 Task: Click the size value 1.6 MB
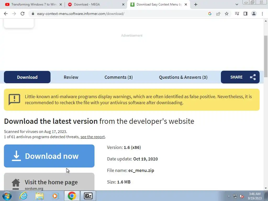tap(124, 182)
